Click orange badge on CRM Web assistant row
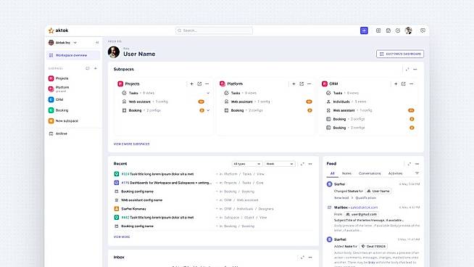The image size is (474, 267). [411, 110]
